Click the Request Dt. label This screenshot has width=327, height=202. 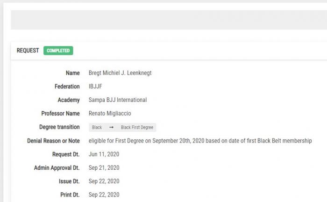[66, 154]
